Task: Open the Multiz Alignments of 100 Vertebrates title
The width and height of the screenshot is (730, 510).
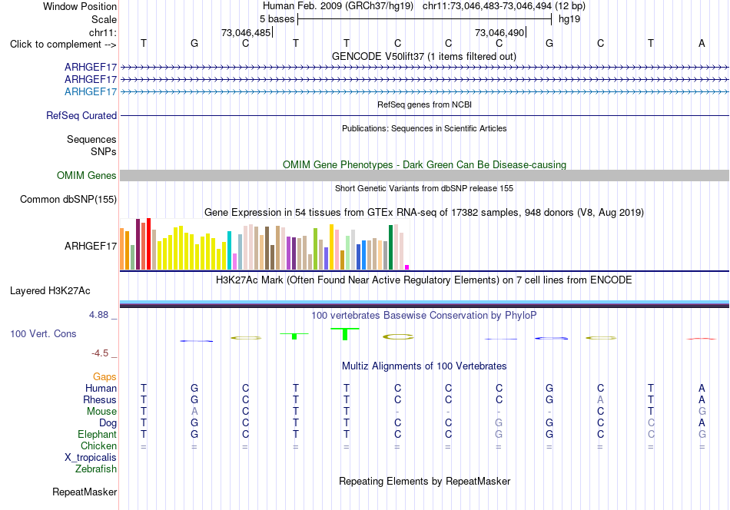Action: [x=424, y=366]
